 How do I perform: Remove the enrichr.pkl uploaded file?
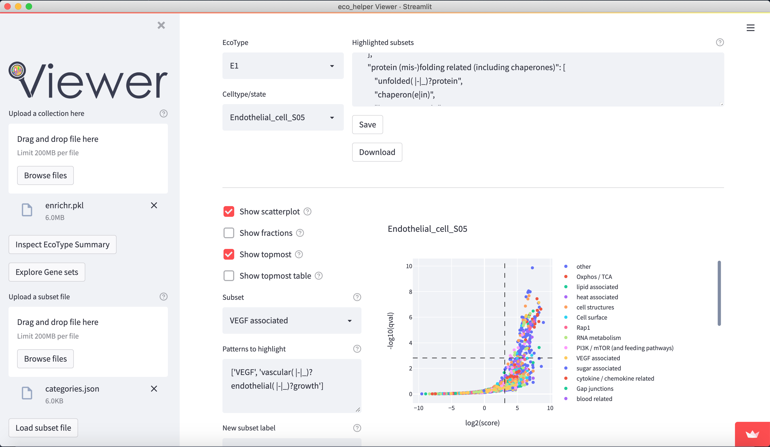point(154,205)
